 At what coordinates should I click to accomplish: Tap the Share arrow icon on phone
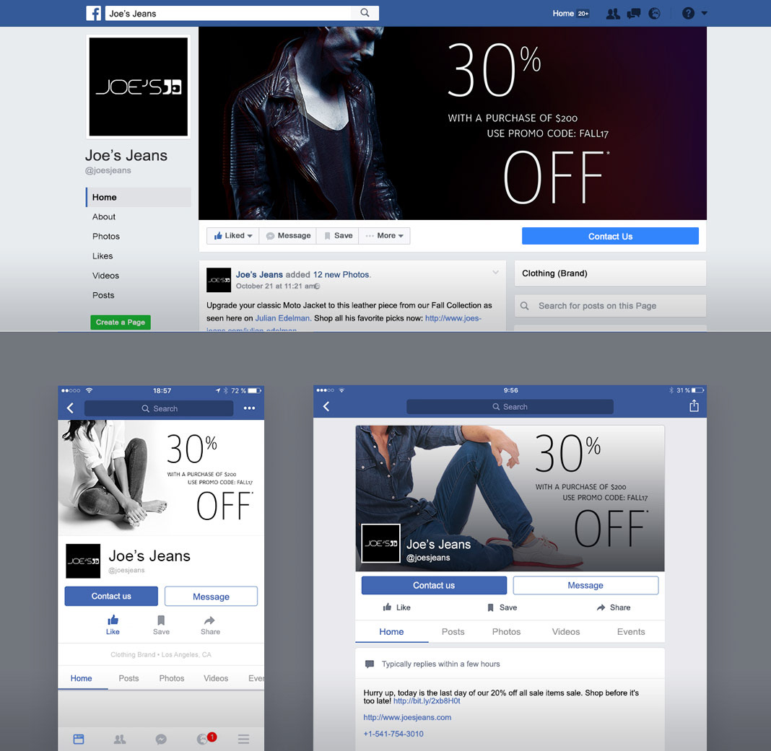[210, 620]
